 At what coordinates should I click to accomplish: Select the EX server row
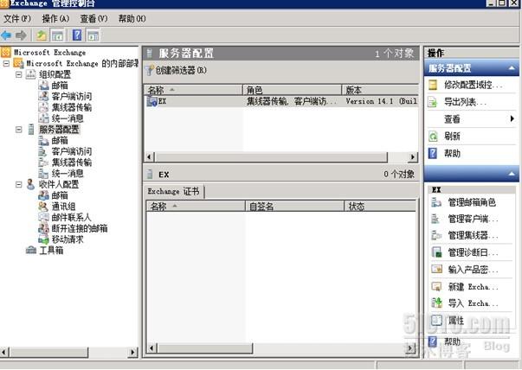coord(281,101)
